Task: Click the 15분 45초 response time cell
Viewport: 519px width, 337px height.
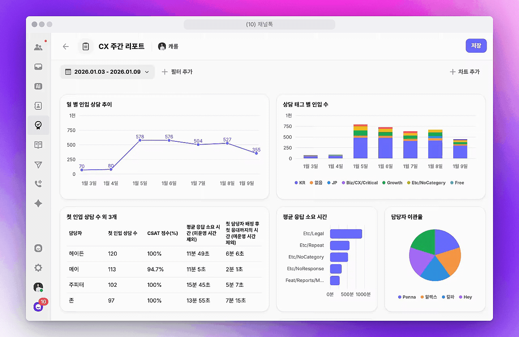Action: (x=198, y=285)
